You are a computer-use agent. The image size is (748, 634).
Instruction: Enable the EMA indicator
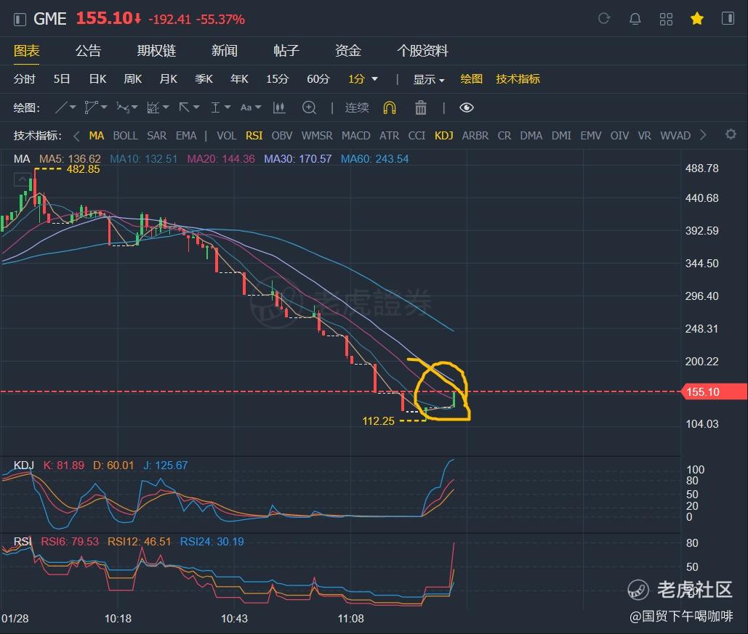[186, 135]
